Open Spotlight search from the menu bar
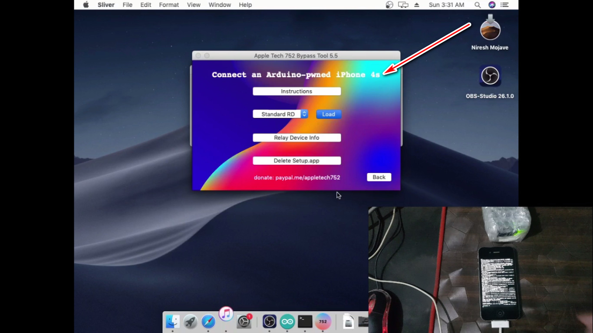The image size is (593, 333). 477,5
